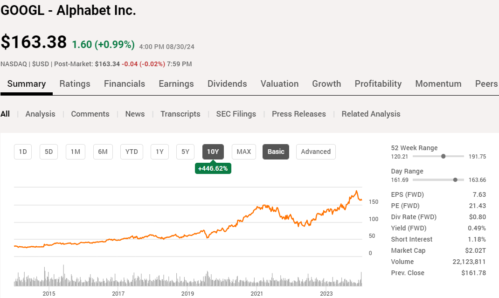Open the Momentum tab

point(438,84)
